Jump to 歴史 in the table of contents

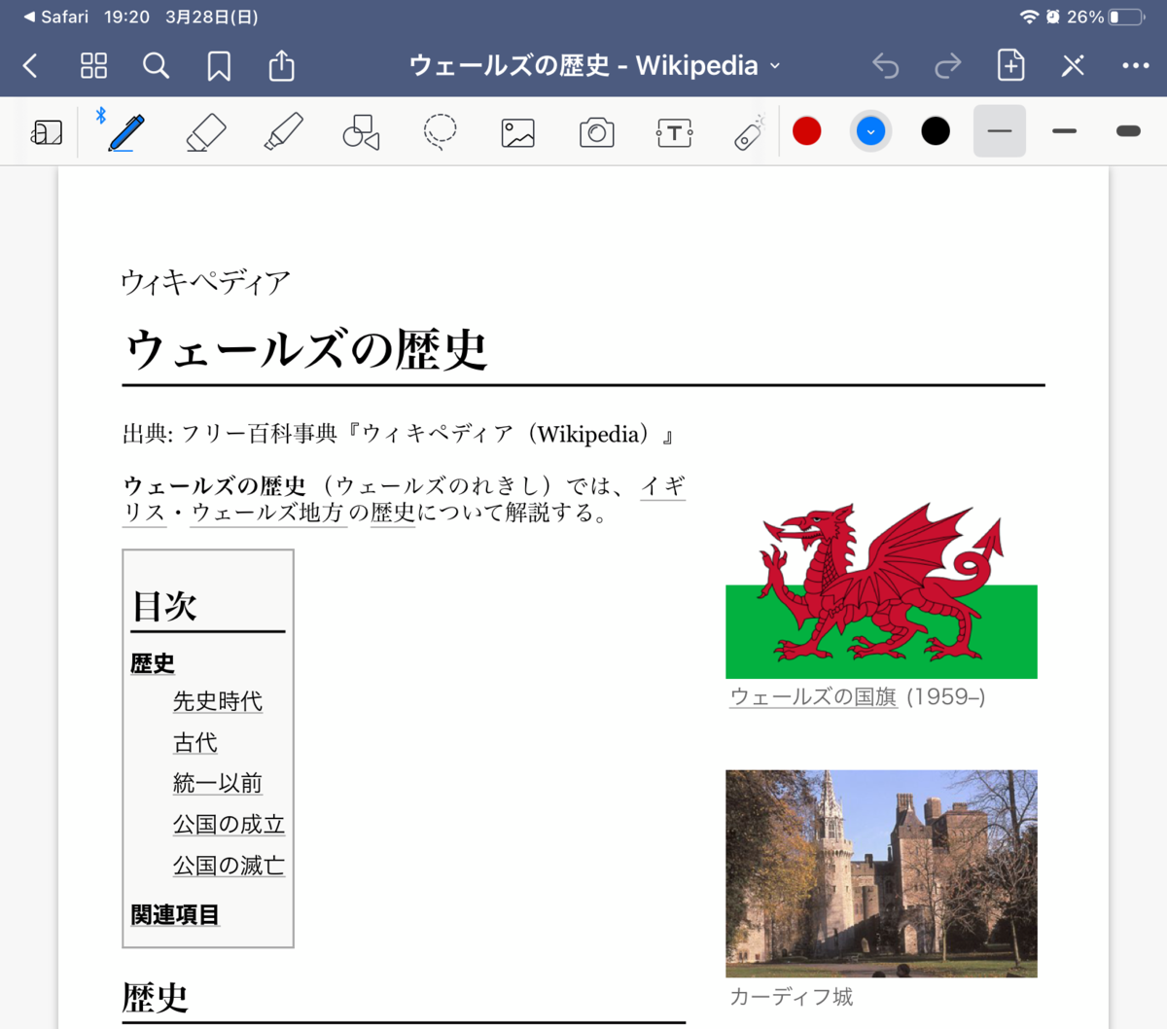tap(153, 663)
